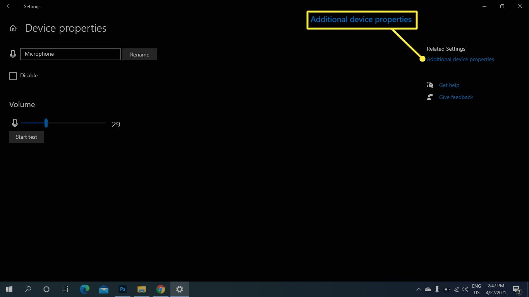Launch Microsoft Edge from taskbar
The height and width of the screenshot is (297, 529).
[x=85, y=289]
